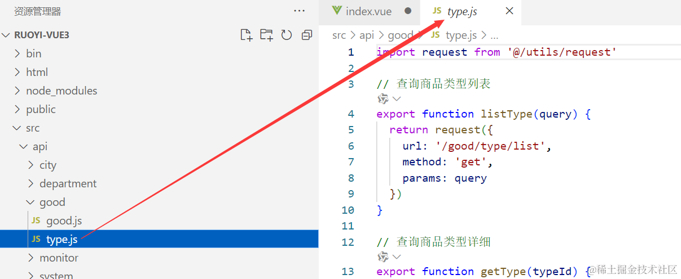This screenshot has height=279, width=681.
Task: Click the New File icon in explorer header
Action: pos(246,35)
